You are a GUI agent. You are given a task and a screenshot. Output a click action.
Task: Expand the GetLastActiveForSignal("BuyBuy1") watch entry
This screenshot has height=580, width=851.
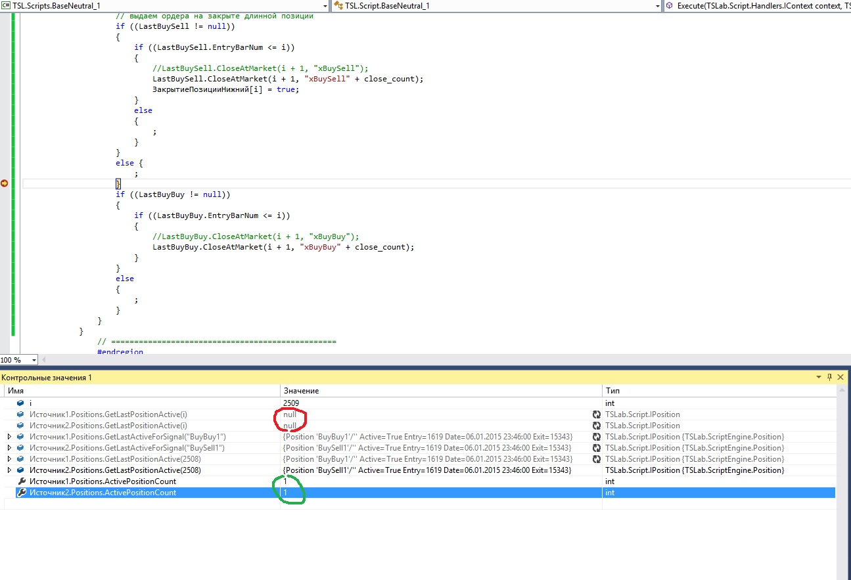pyautogui.click(x=9, y=437)
